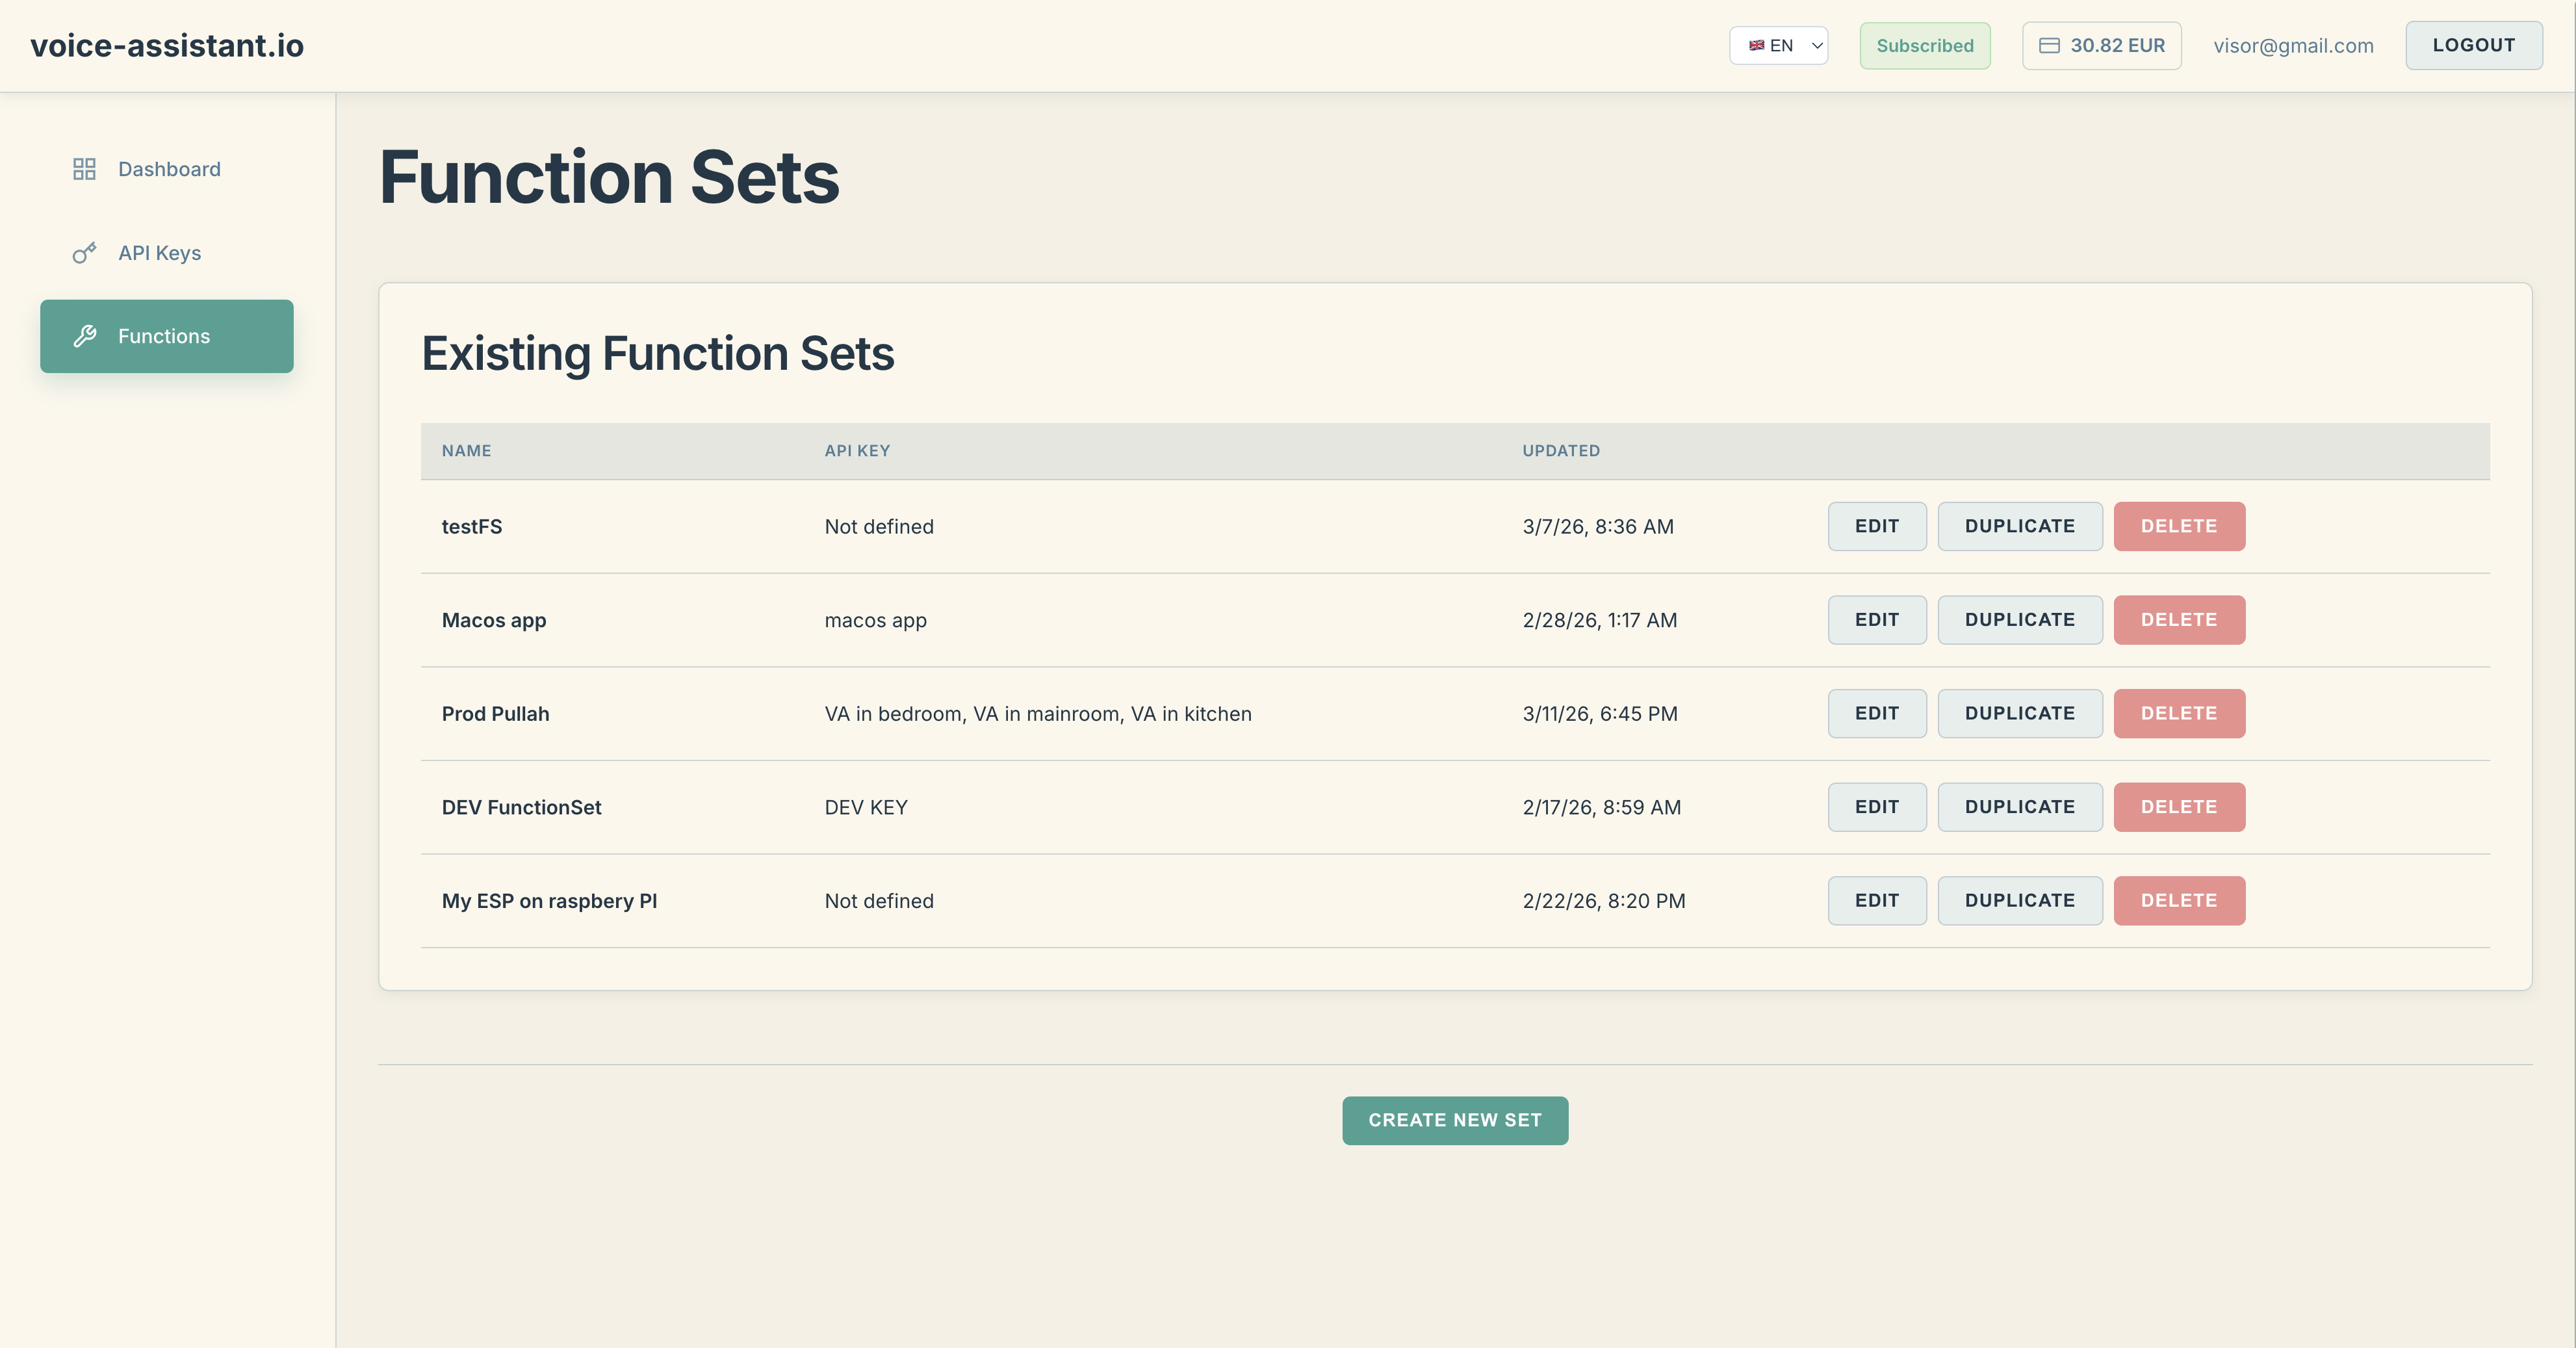Edit the testFS function set
The image size is (2576, 1348).
1876,526
